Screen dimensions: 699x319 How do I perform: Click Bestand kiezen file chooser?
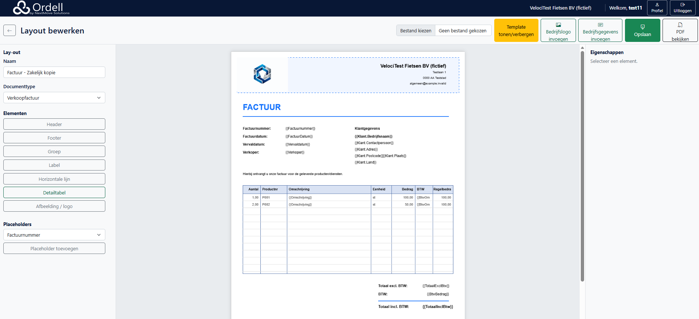415,31
